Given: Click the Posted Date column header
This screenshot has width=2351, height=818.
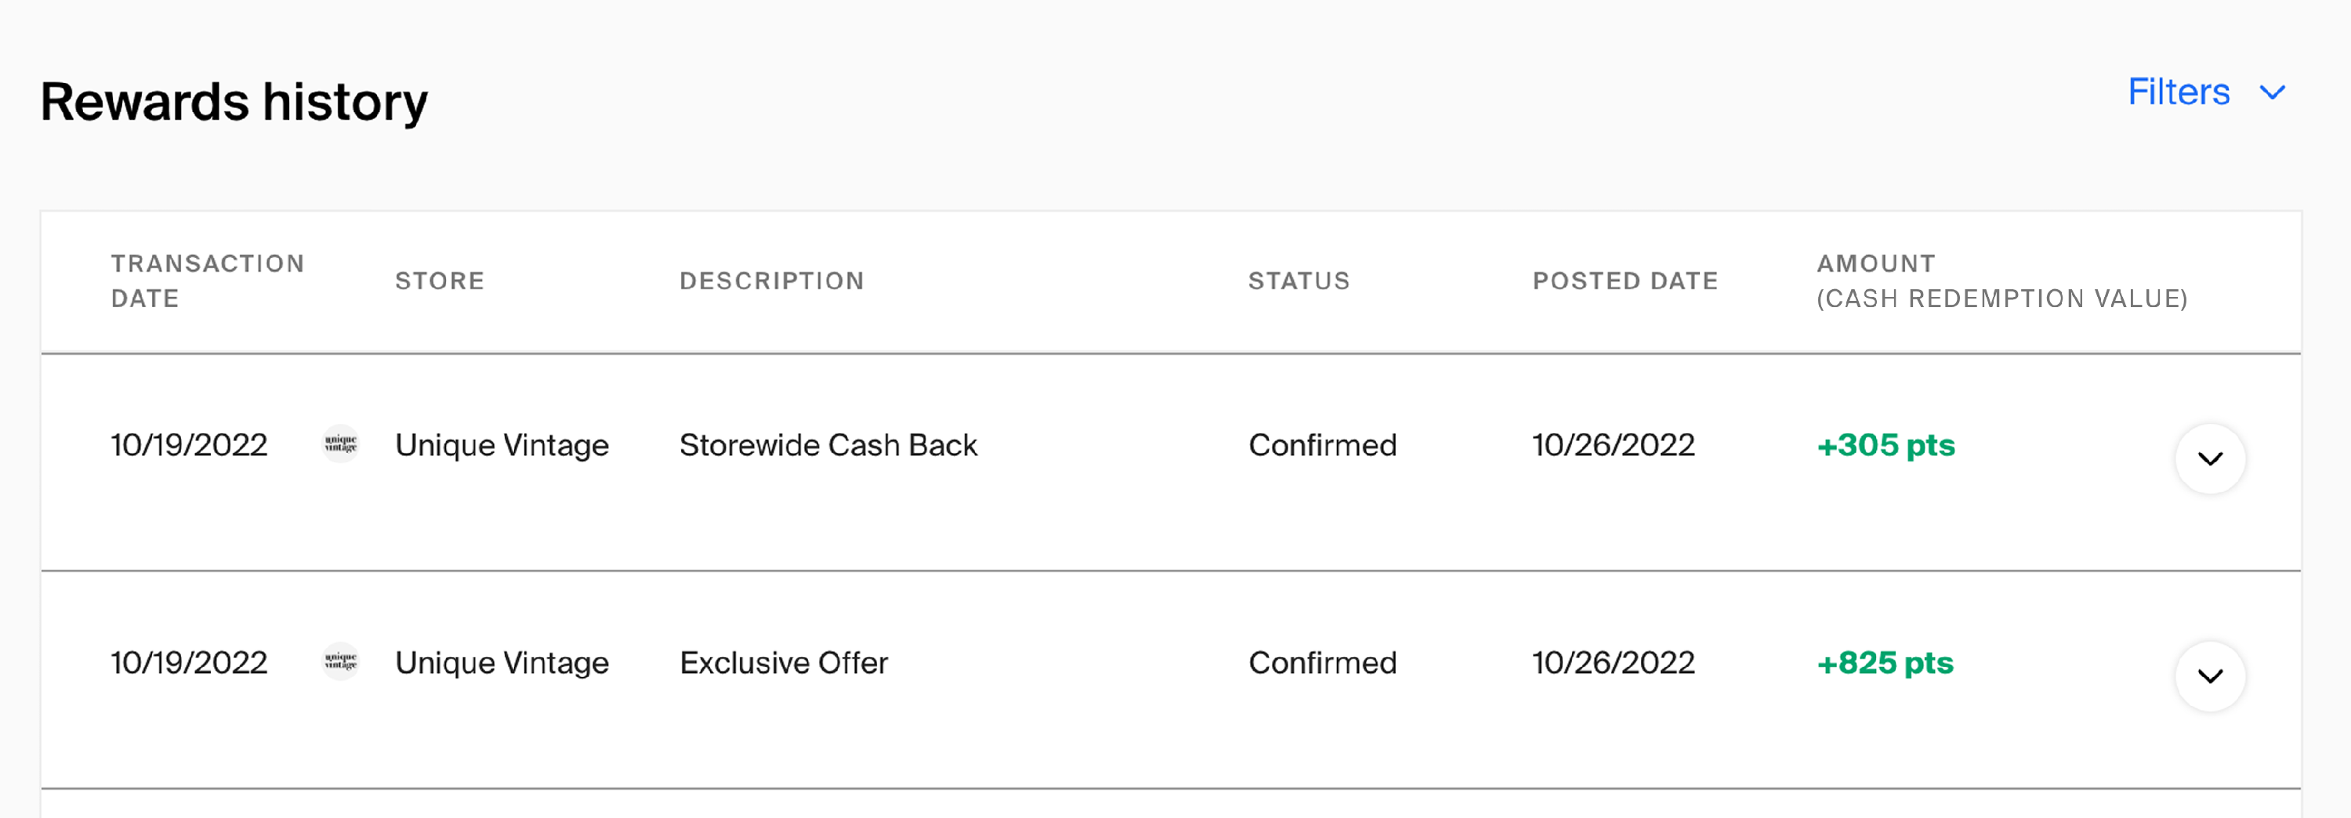Looking at the screenshot, I should point(1625,281).
